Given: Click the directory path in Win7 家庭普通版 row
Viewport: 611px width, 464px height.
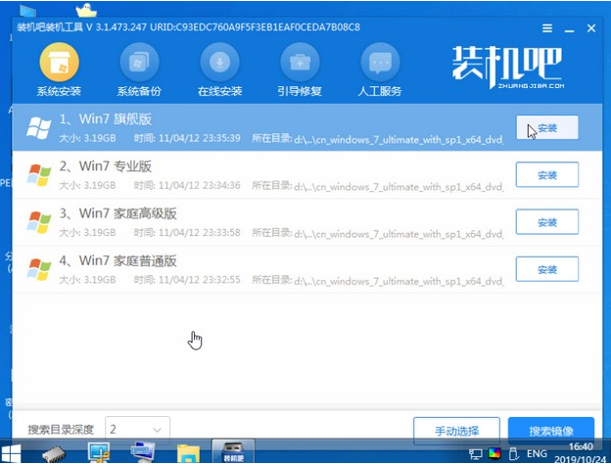Looking at the screenshot, I should [x=399, y=281].
